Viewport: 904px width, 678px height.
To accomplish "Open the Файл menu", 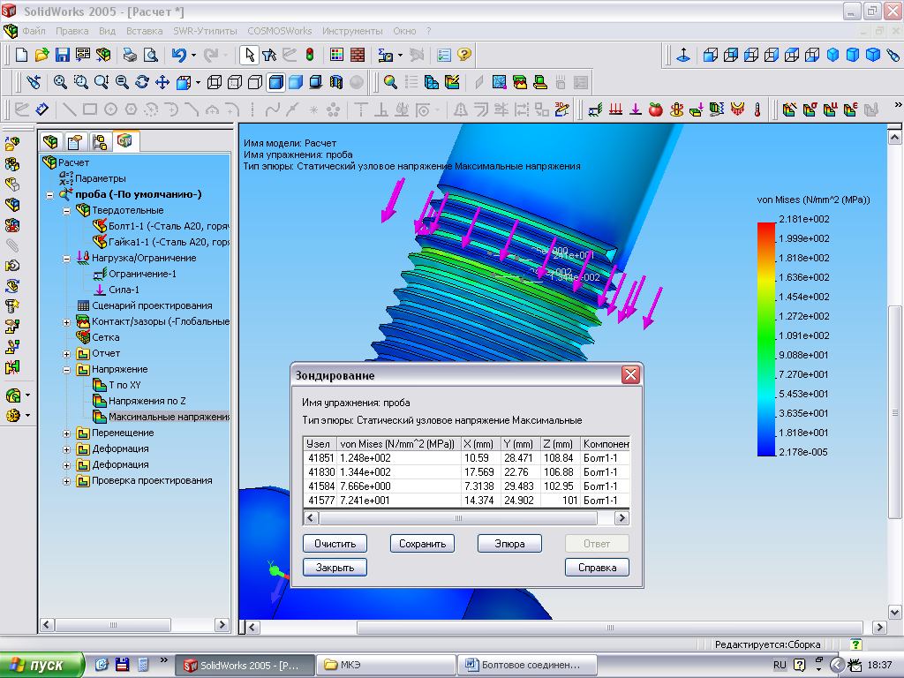I will 34,31.
